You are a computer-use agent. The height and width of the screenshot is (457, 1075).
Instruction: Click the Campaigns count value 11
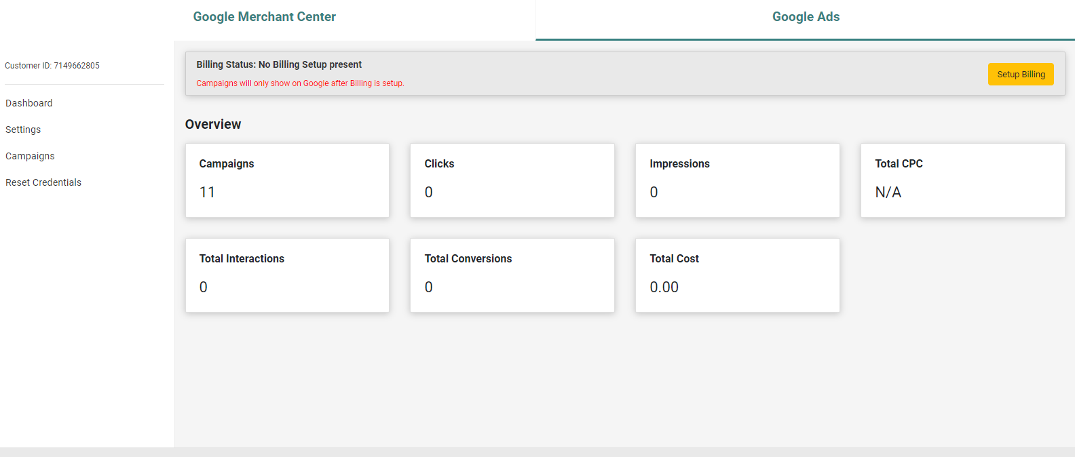tap(207, 192)
